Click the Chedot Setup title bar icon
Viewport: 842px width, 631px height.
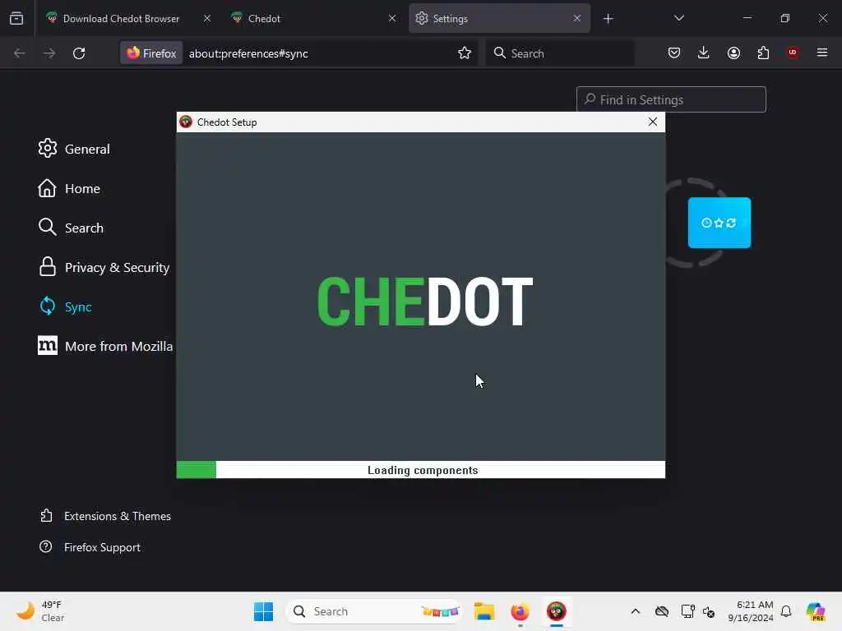(x=186, y=122)
